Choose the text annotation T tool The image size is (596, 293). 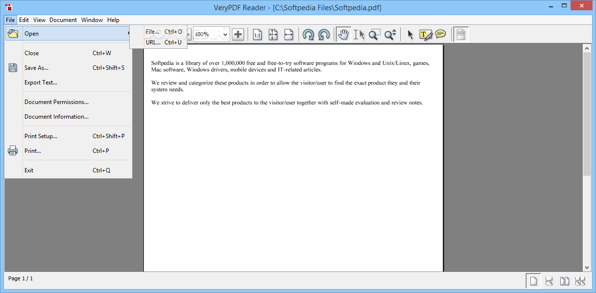coord(426,34)
